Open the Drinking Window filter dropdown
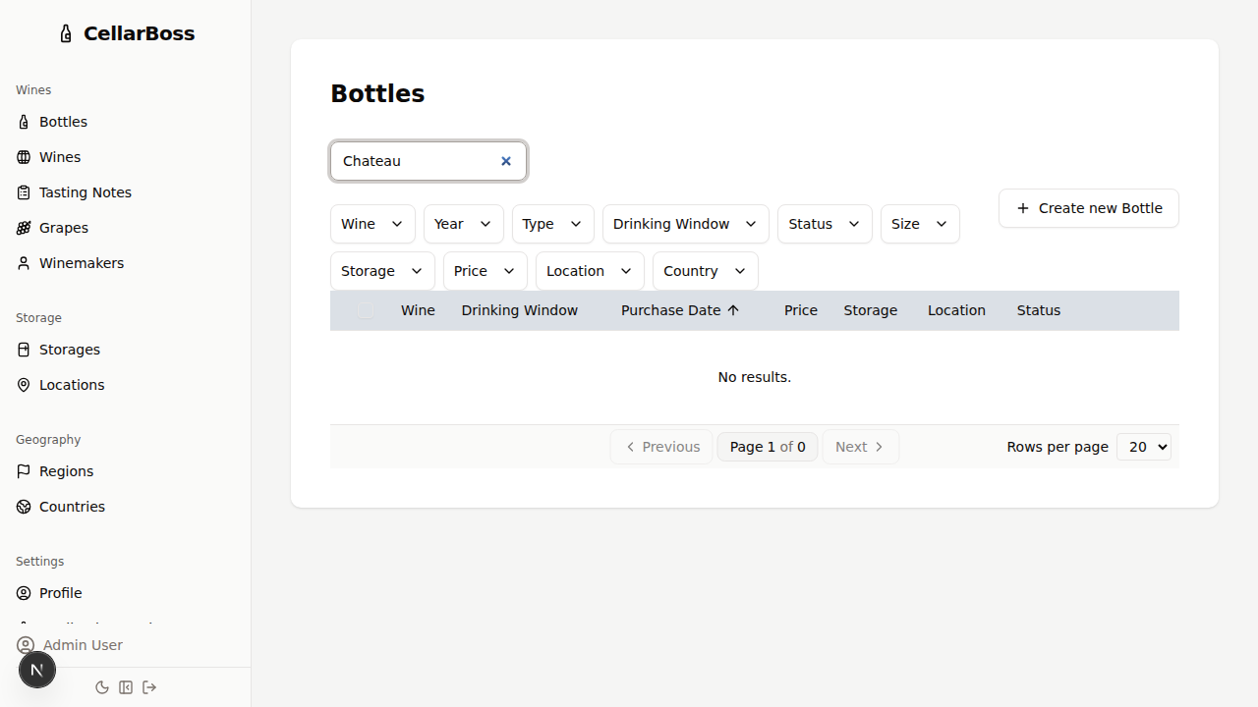1258x707 pixels. click(x=684, y=224)
